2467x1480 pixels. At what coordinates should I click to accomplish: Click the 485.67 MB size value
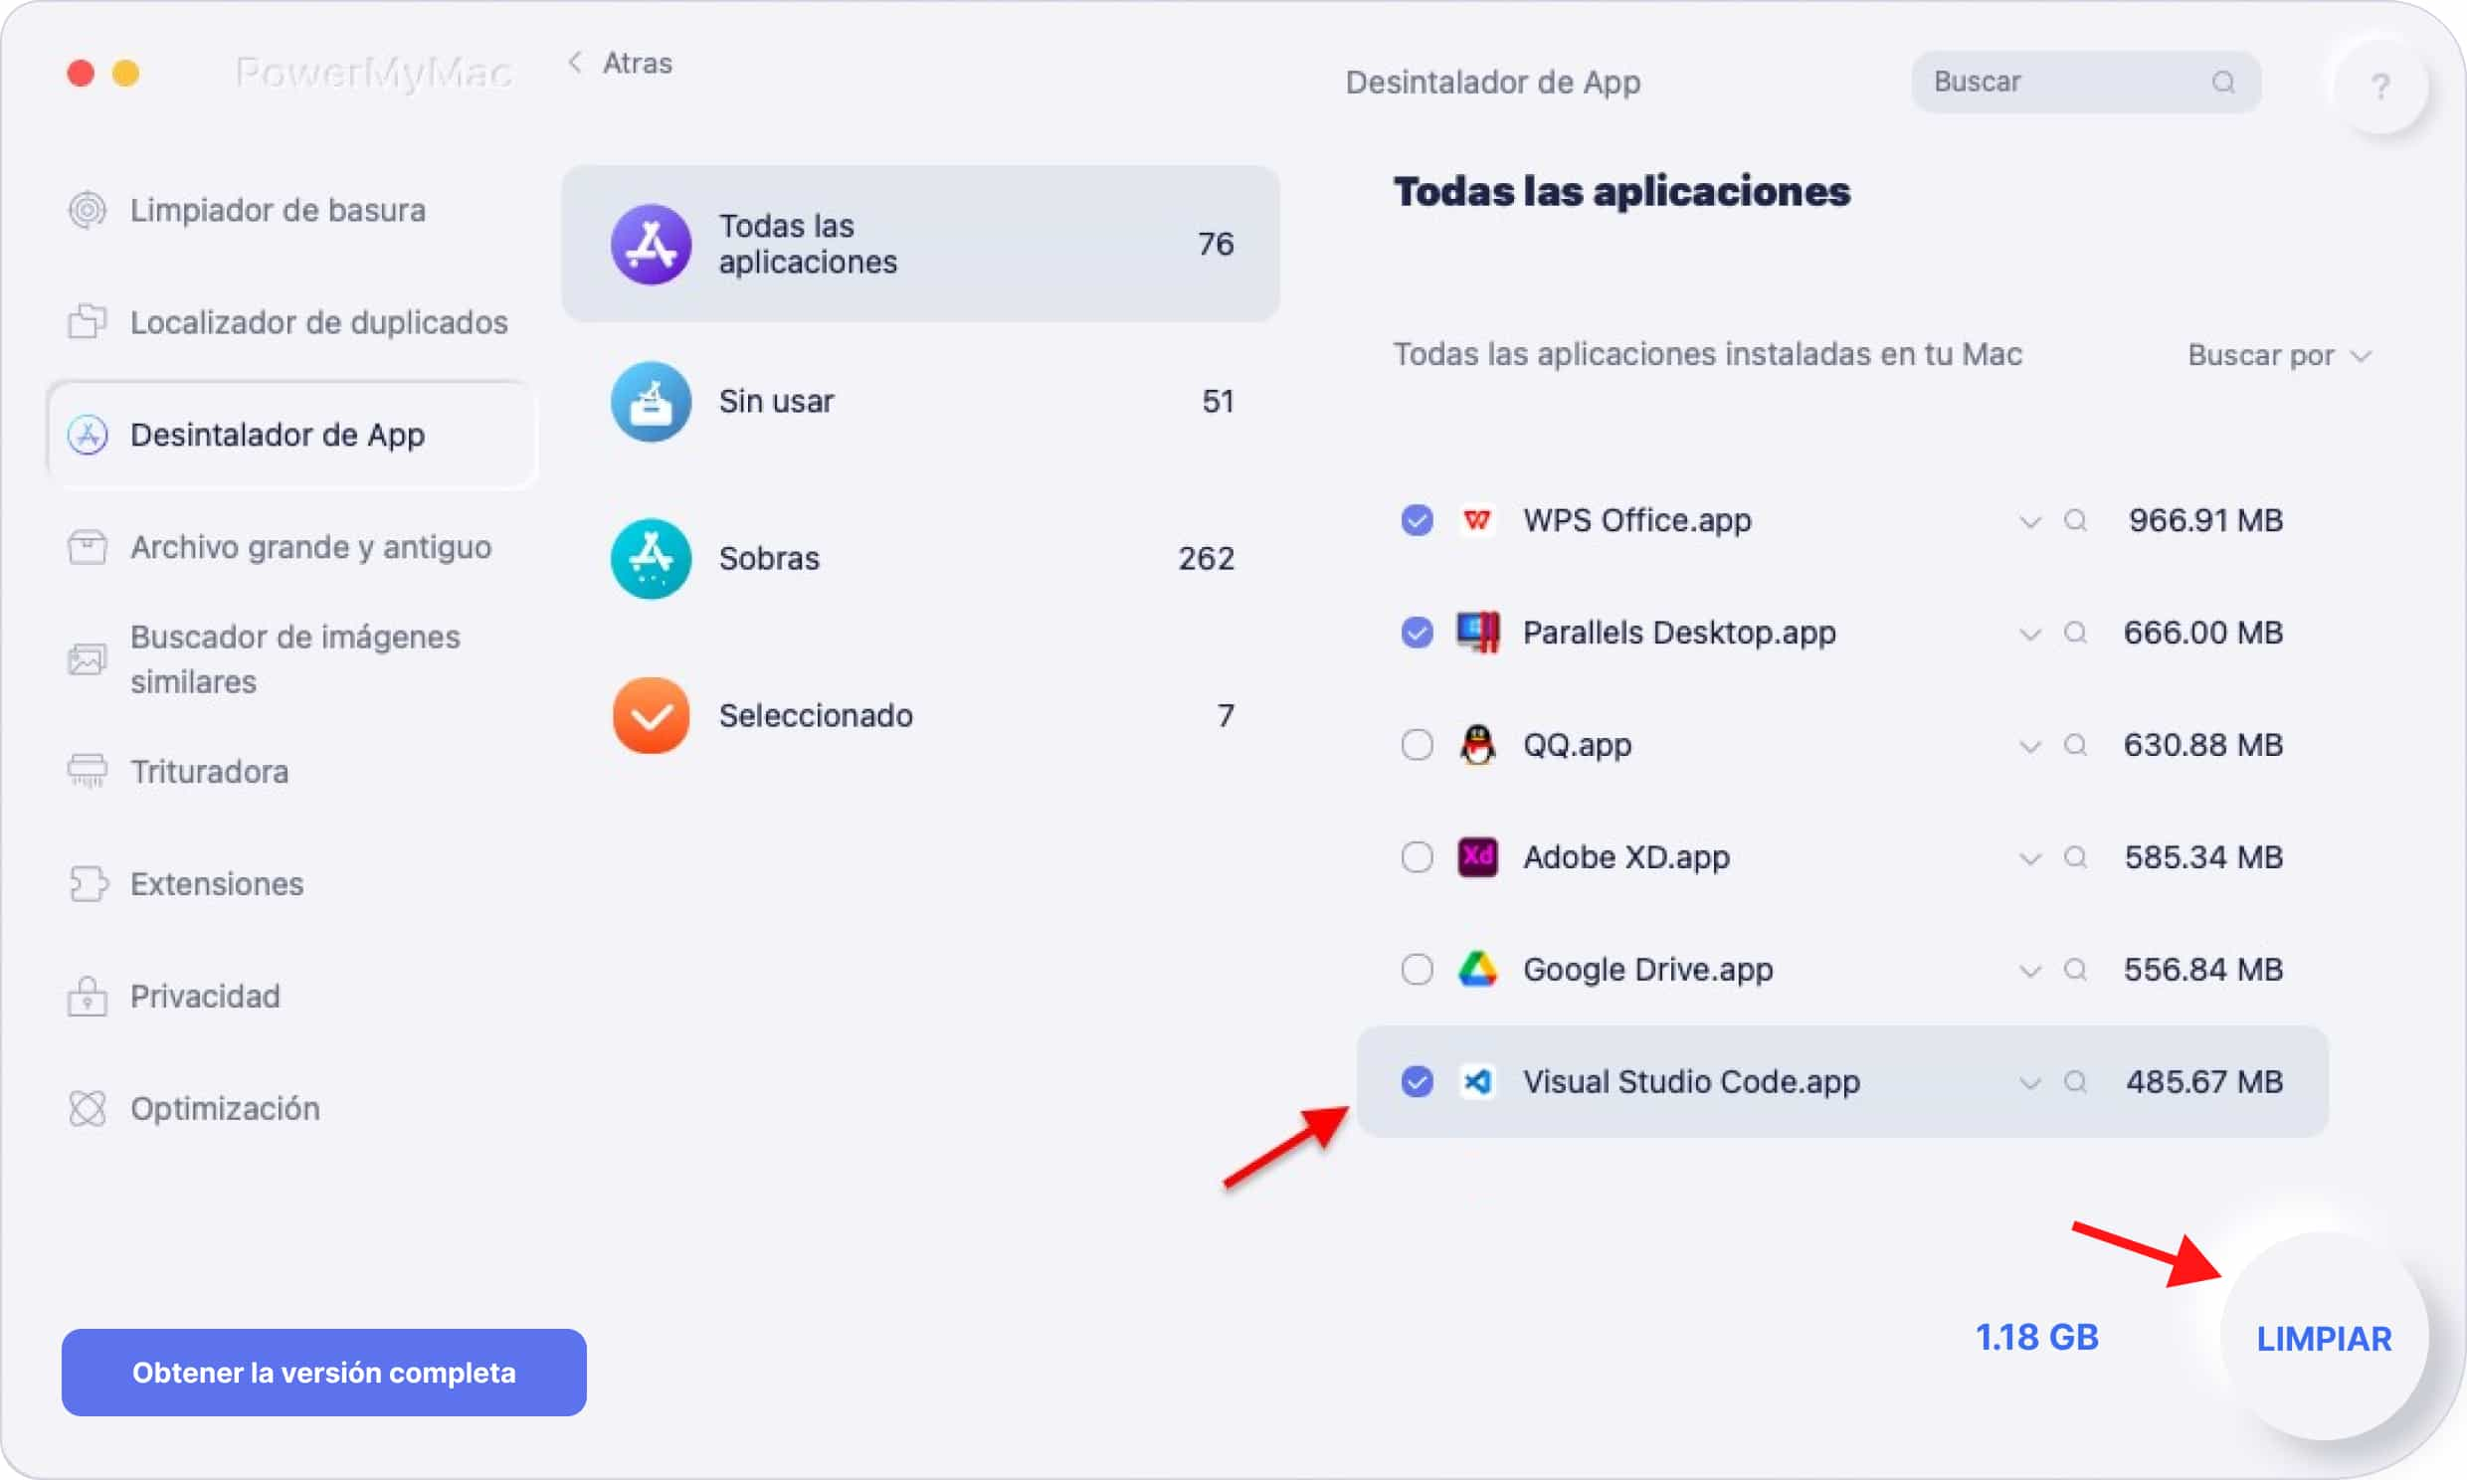[2203, 1081]
